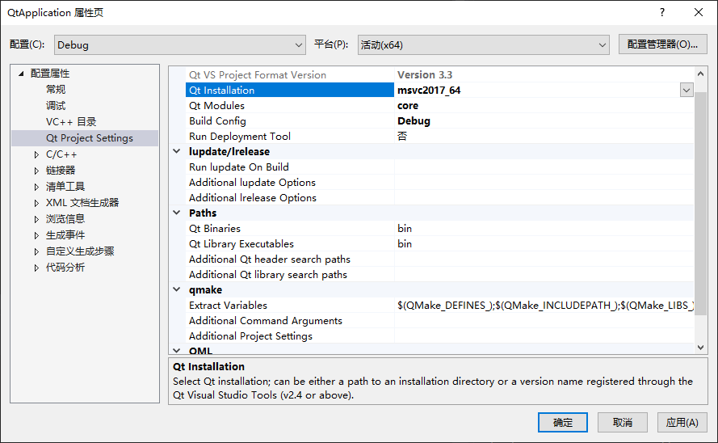Image resolution: width=718 pixels, height=443 pixels.
Task: Expand the C/C++ tree node
Action: 36,154
